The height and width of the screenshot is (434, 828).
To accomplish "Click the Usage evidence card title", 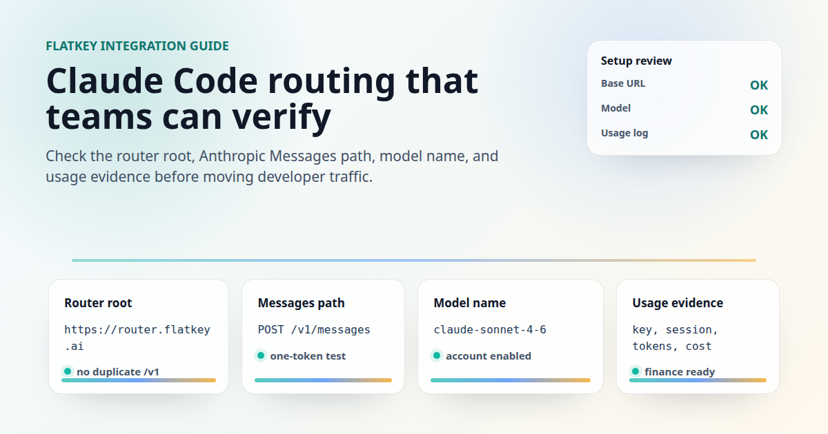I will (678, 303).
